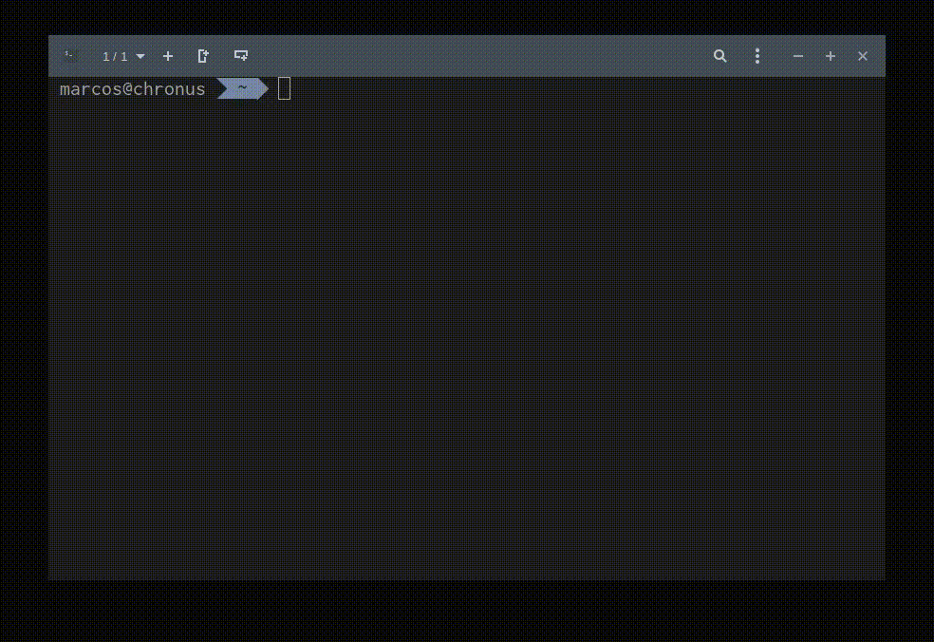Minimize the terminal window
Image resolution: width=934 pixels, height=642 pixels.
(798, 56)
